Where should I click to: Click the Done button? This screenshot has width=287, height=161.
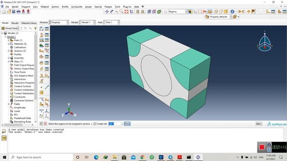tap(127, 124)
